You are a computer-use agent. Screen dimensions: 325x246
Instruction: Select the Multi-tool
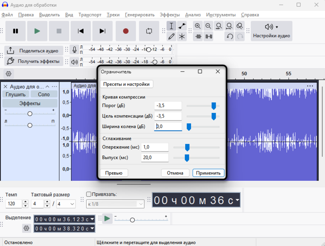[181, 36]
